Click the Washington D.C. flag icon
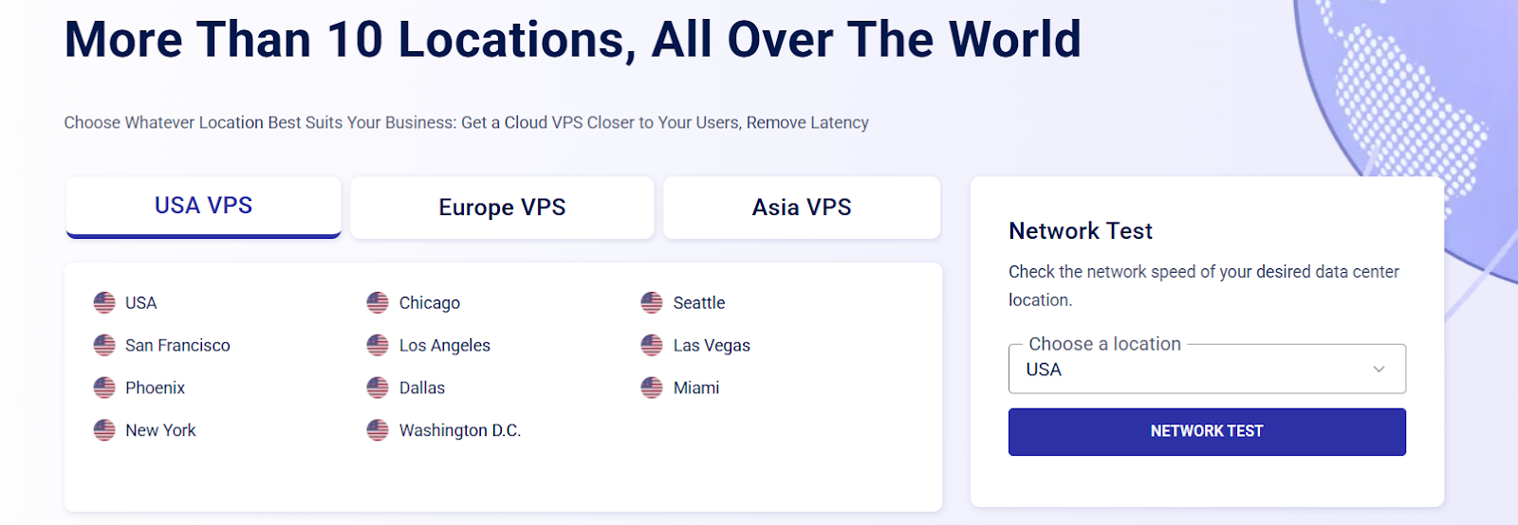Image resolution: width=1518 pixels, height=525 pixels. click(378, 430)
